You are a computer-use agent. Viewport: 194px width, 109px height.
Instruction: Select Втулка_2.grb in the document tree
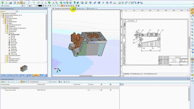point(14,43)
